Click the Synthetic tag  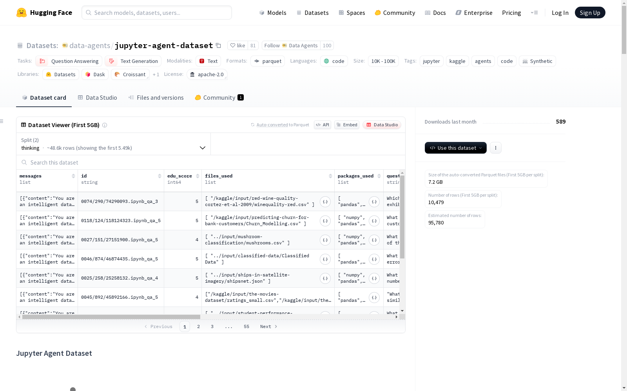point(538,61)
